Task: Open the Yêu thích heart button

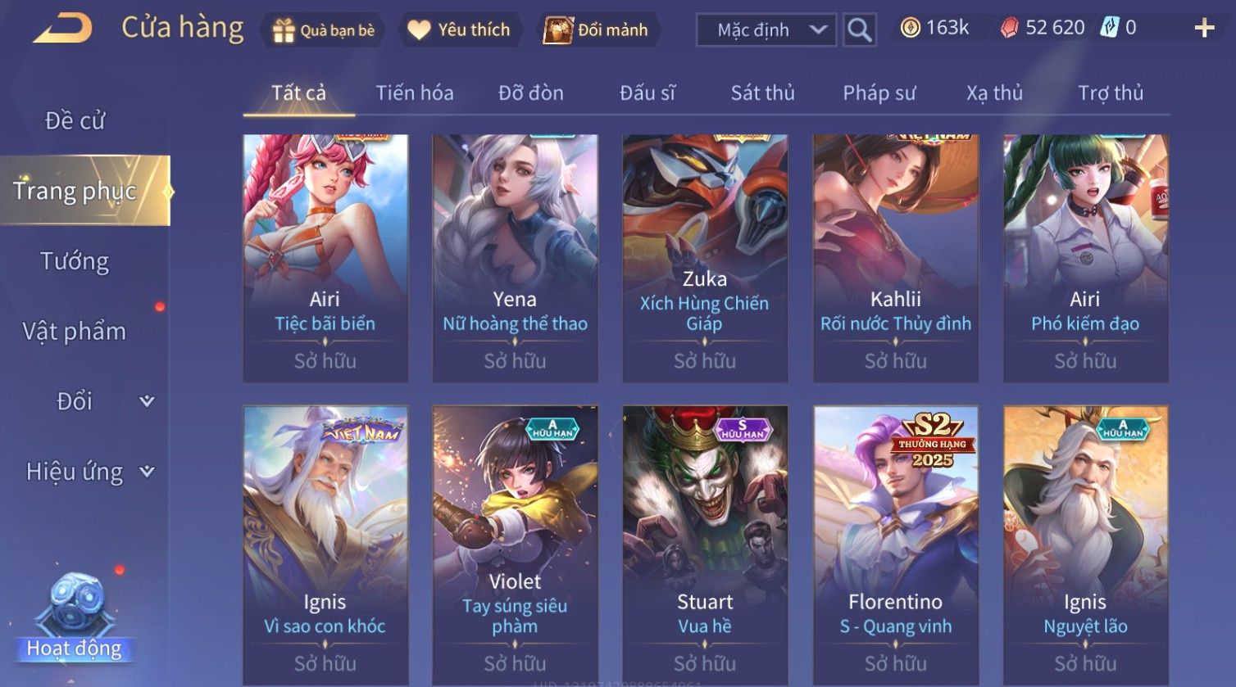Action: tap(459, 30)
